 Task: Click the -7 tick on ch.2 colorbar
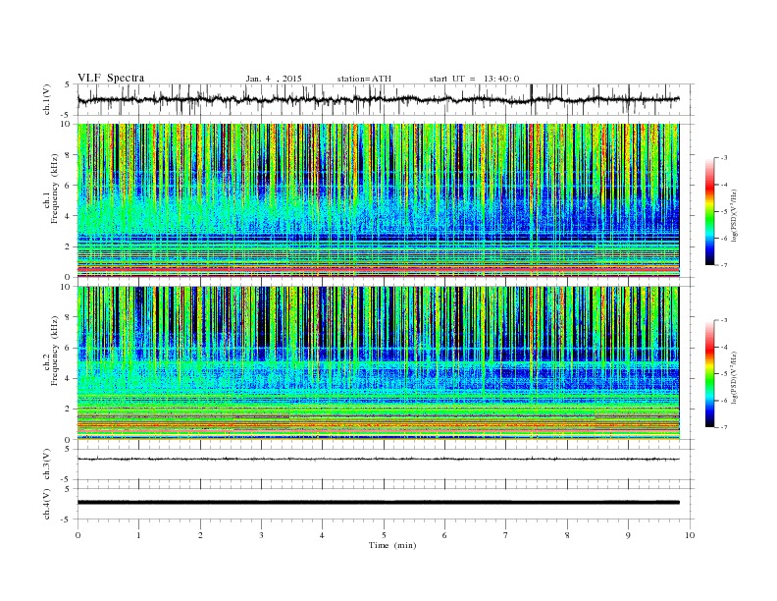tap(724, 427)
